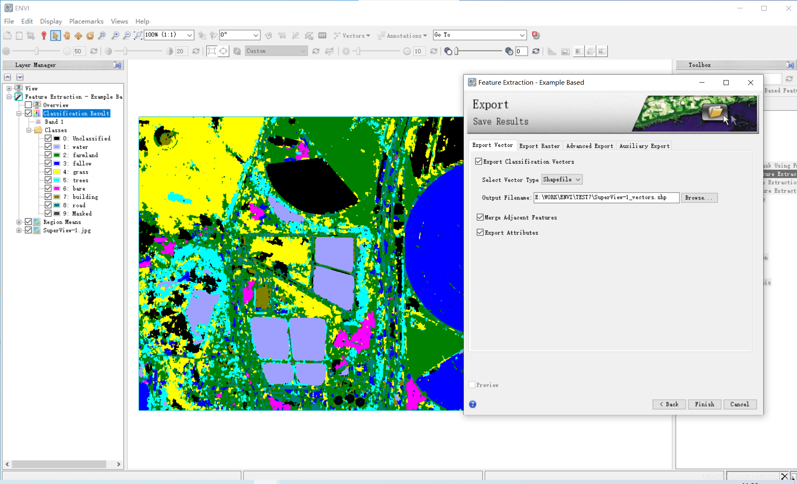Pick the Zoom magnifier tool
Image resolution: width=797 pixels, height=484 pixels.
click(102, 35)
